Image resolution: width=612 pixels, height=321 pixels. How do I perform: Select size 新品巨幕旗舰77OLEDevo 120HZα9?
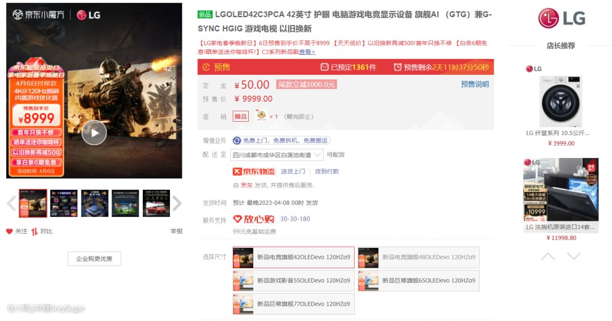tap(294, 304)
